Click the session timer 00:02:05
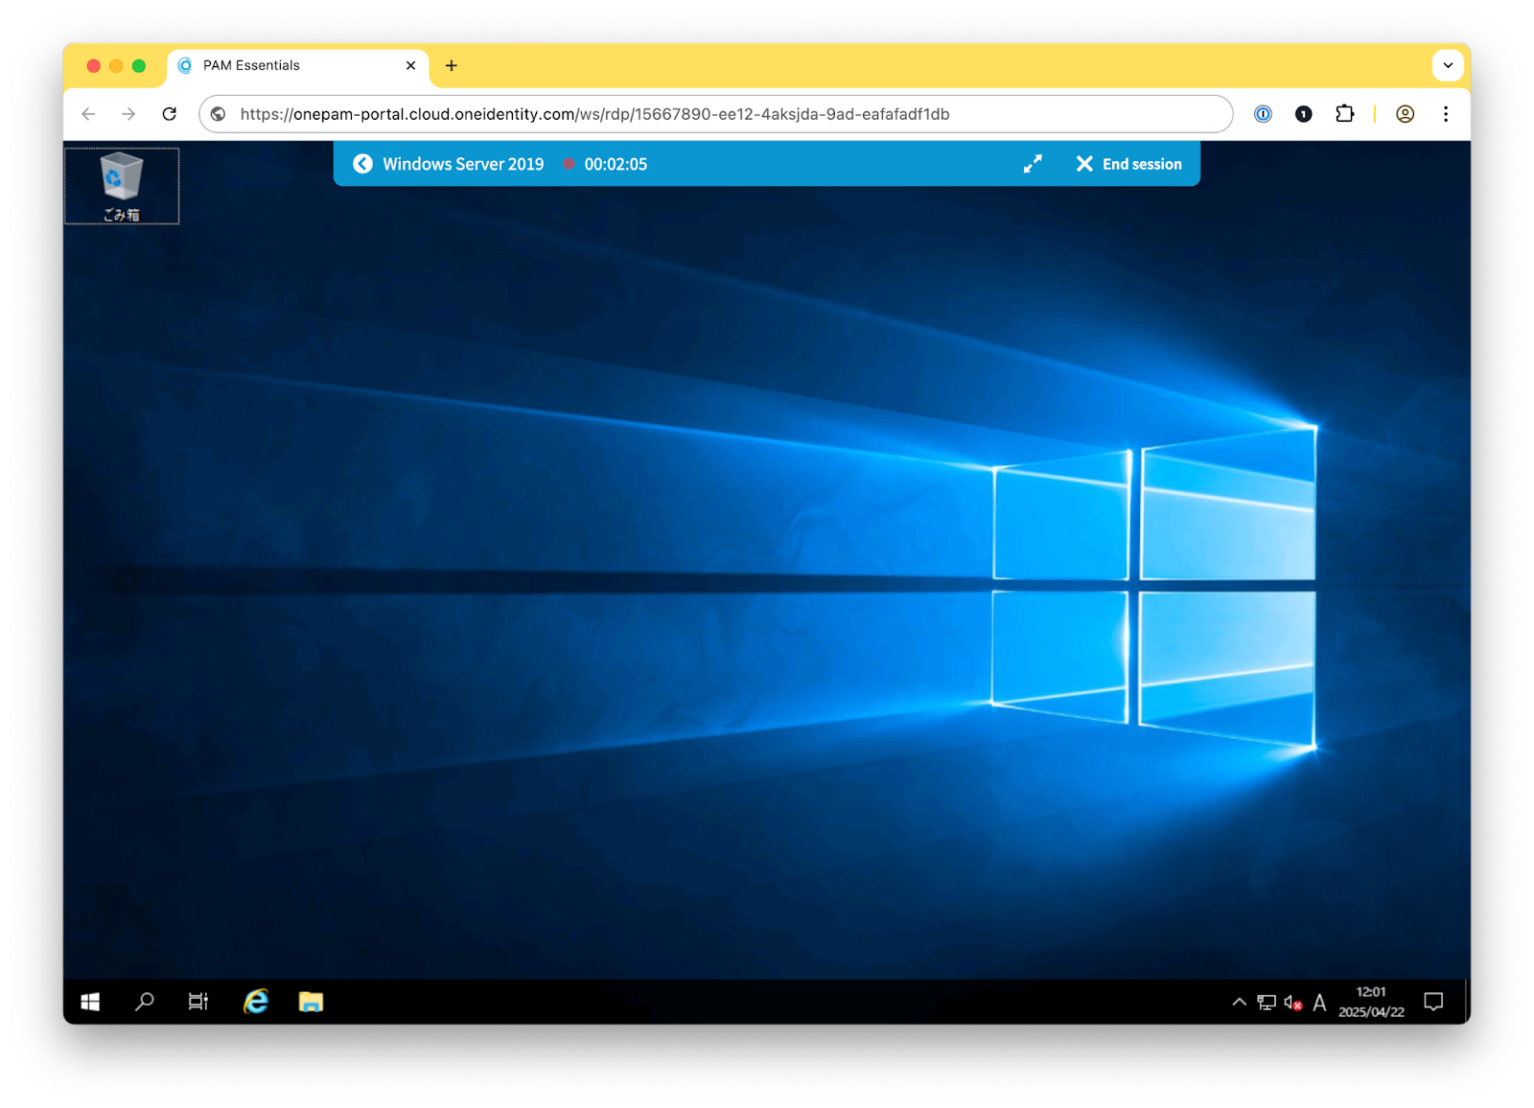The image size is (1534, 1108). (616, 164)
